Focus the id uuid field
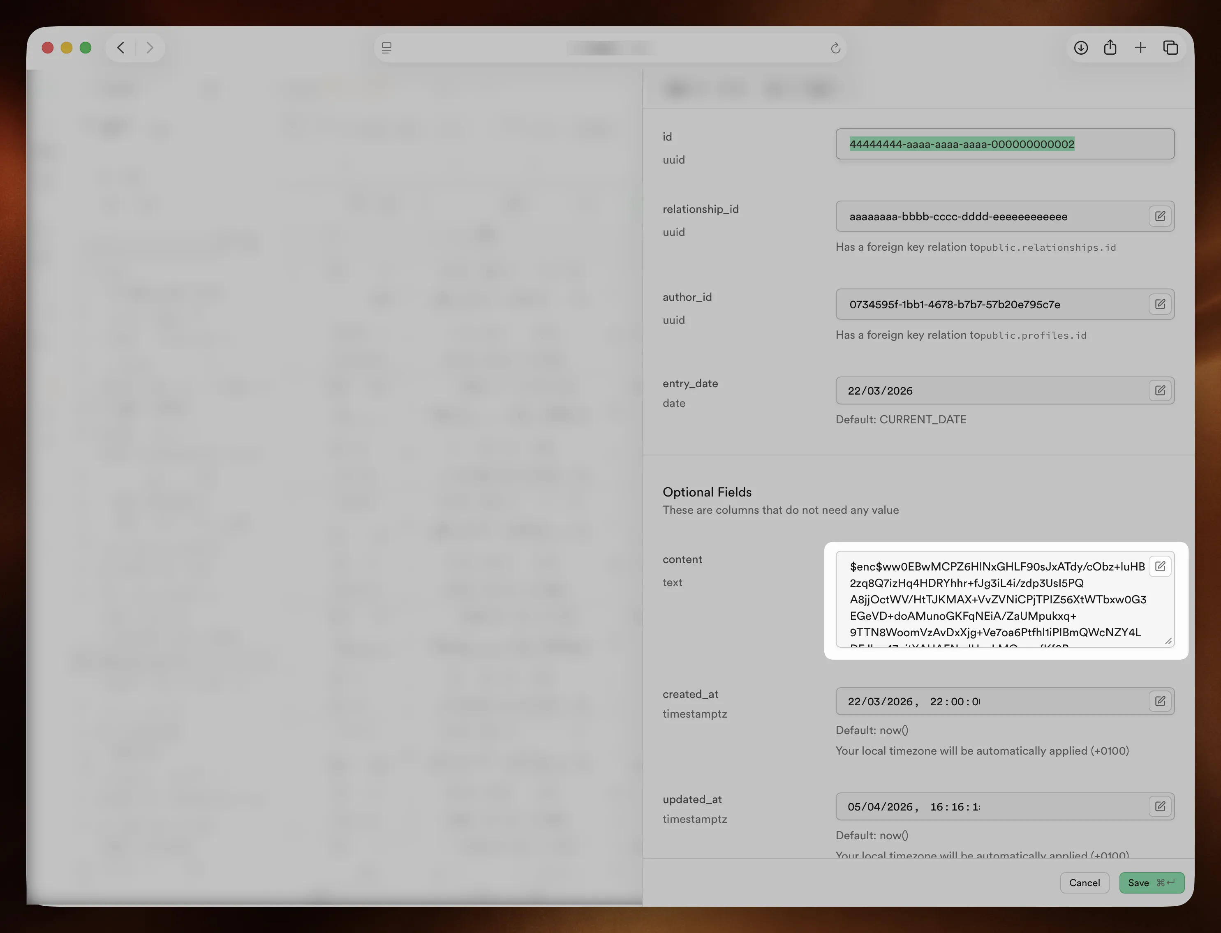1221x933 pixels. click(x=1004, y=144)
